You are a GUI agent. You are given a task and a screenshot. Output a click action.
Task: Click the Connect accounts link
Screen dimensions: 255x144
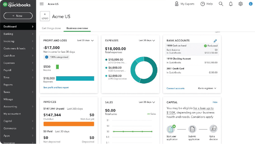pos(176,88)
